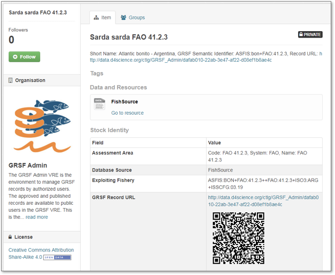335x275 pixels.
Task: Open the FishSource resource title
Action: [x=125, y=102]
